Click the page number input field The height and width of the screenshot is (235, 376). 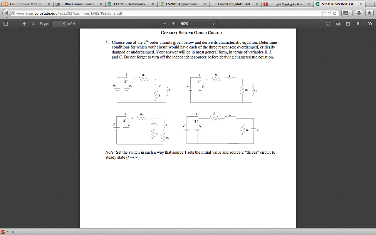tap(60, 23)
